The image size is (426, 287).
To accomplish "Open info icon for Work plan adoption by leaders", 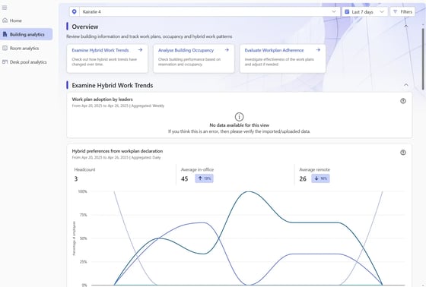I will coord(403,101).
